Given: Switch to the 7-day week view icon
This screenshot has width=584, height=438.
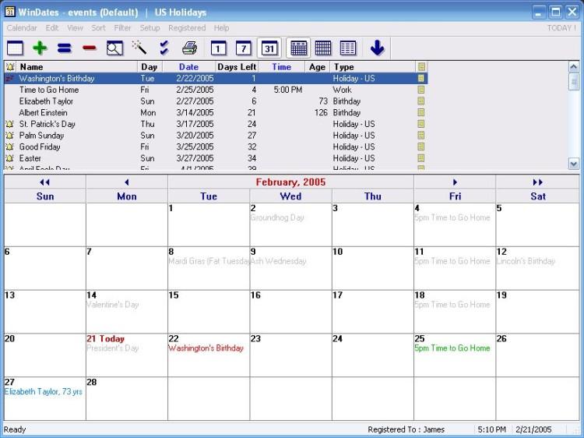Looking at the screenshot, I should tap(244, 48).
